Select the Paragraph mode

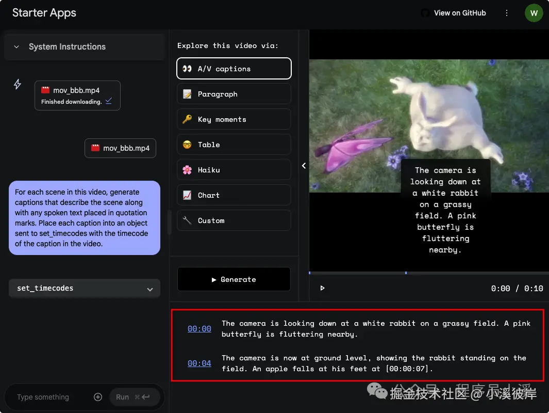(x=234, y=94)
